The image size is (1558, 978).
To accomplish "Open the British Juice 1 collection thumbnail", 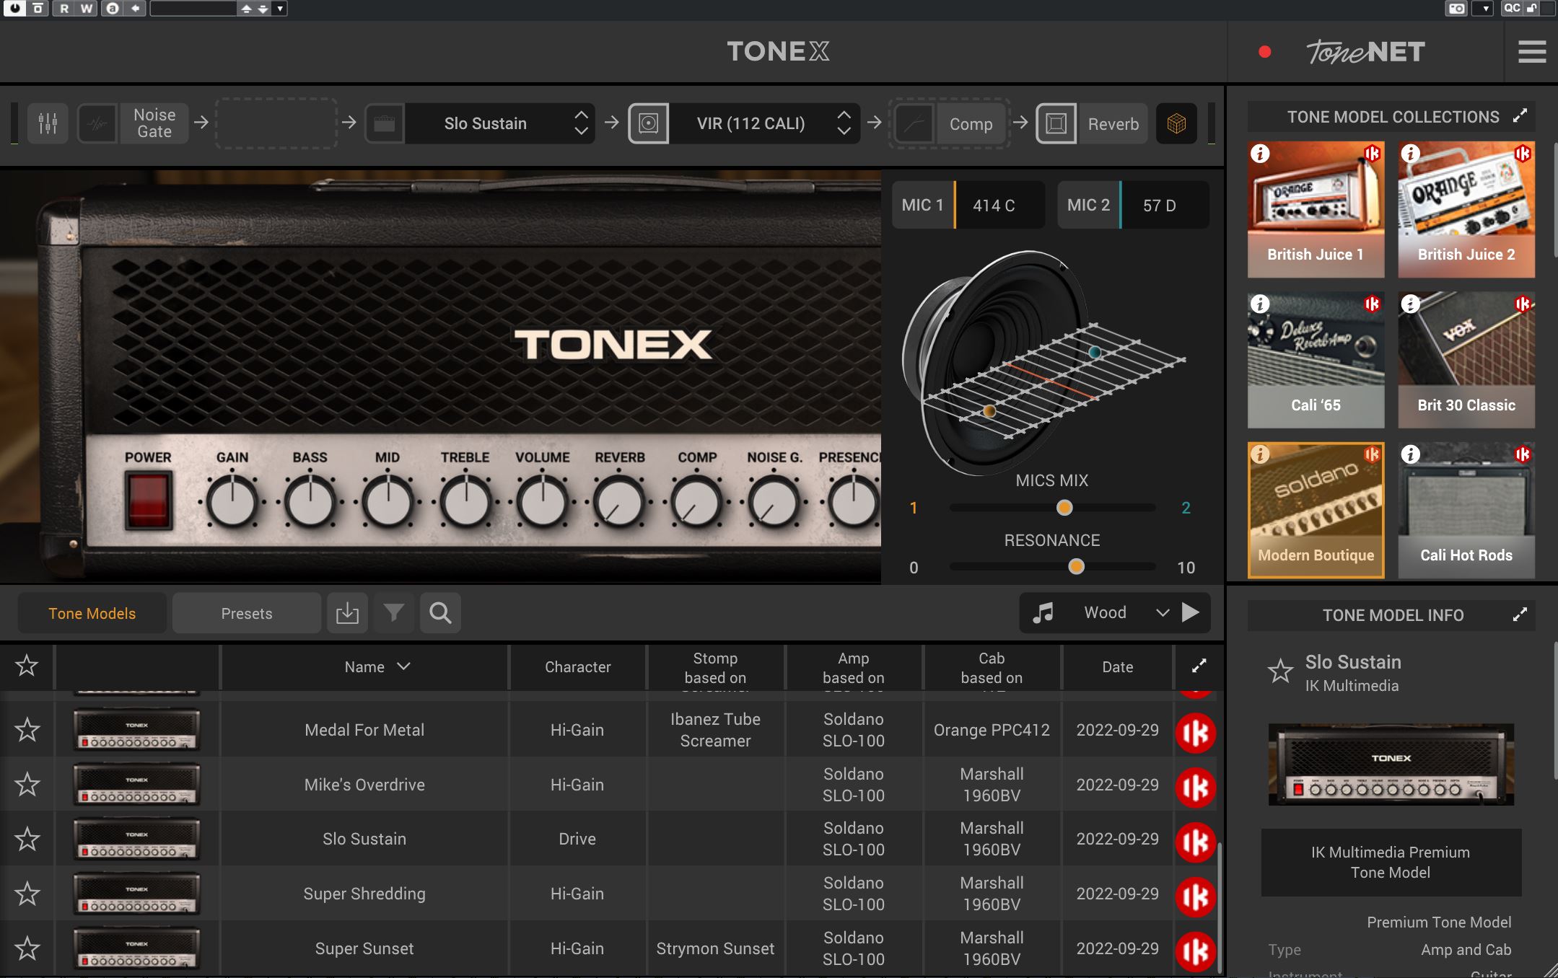I will coord(1314,209).
